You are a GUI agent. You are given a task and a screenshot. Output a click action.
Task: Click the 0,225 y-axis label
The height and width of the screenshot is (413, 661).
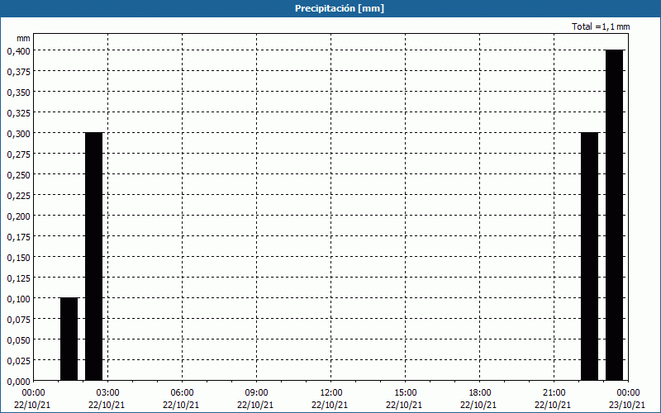click(x=18, y=196)
